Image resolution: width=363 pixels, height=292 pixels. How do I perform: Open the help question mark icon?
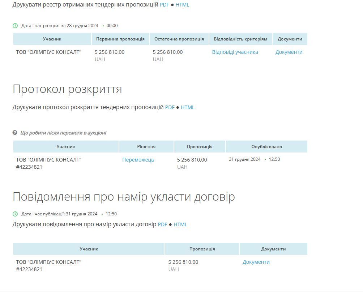click(14, 133)
